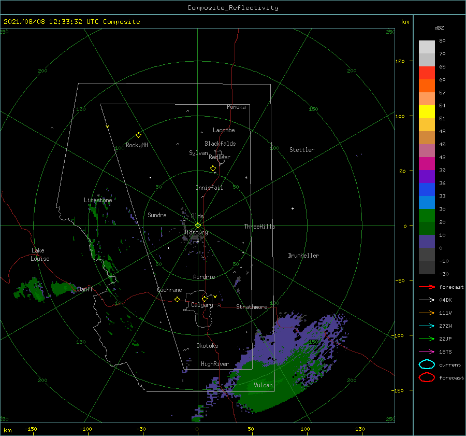
Task: Click the yellow diamond marker above RockyMH
Action: [x=138, y=135]
